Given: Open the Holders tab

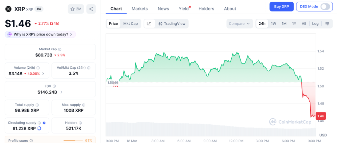Looking at the screenshot, I should coord(206,9).
